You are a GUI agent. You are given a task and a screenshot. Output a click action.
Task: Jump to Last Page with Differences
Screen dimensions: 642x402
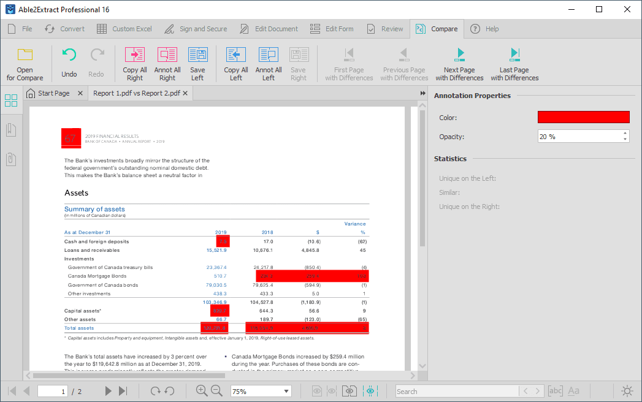click(x=514, y=64)
